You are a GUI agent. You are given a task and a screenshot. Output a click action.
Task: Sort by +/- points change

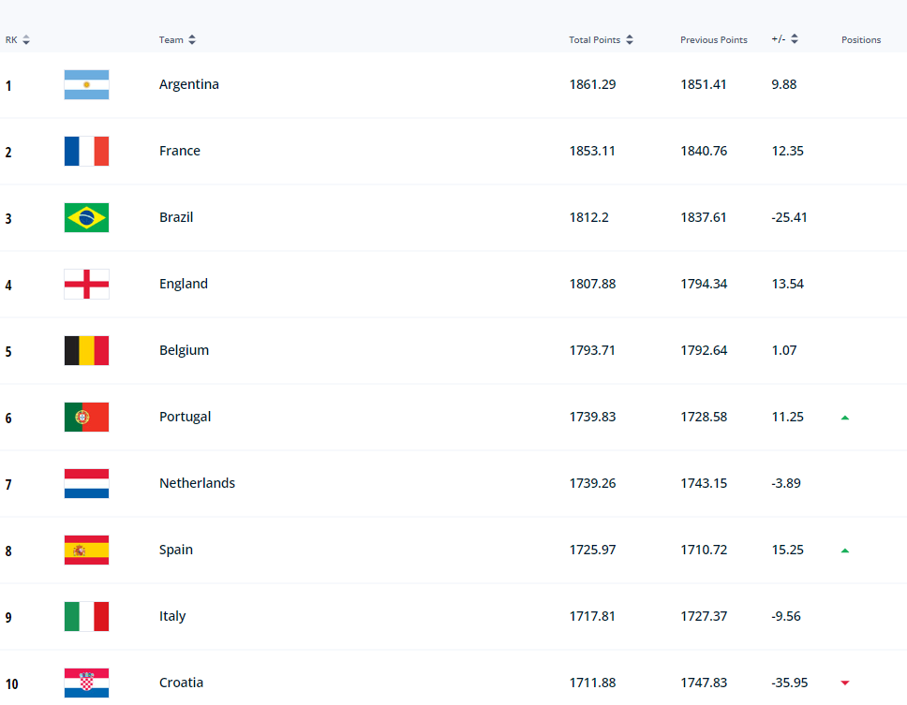(x=784, y=40)
